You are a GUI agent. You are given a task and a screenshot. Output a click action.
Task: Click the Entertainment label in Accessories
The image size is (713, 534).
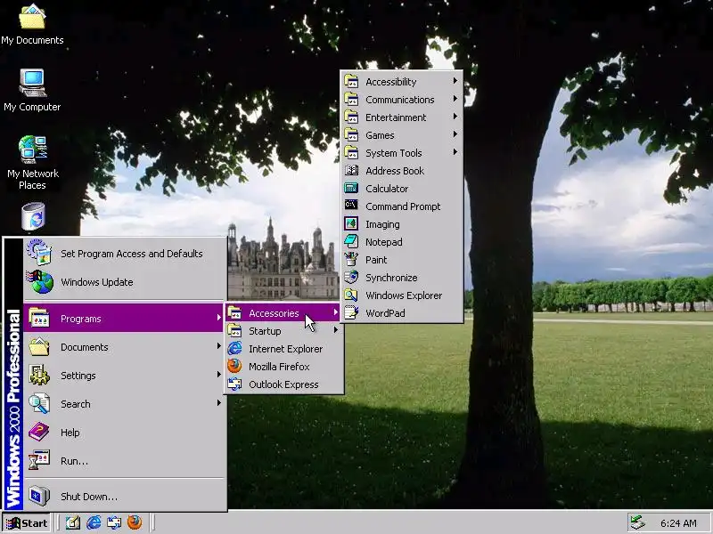click(396, 117)
